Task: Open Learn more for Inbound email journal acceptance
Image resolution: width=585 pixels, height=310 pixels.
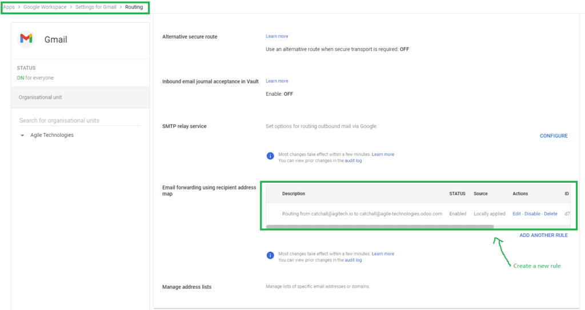Action: (277, 81)
